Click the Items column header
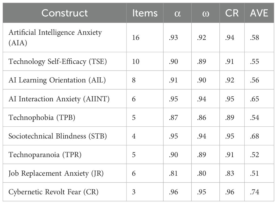 click(145, 13)
